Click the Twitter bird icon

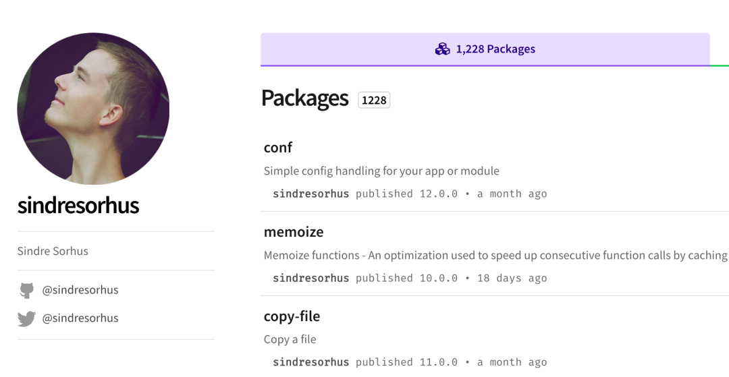click(x=26, y=319)
